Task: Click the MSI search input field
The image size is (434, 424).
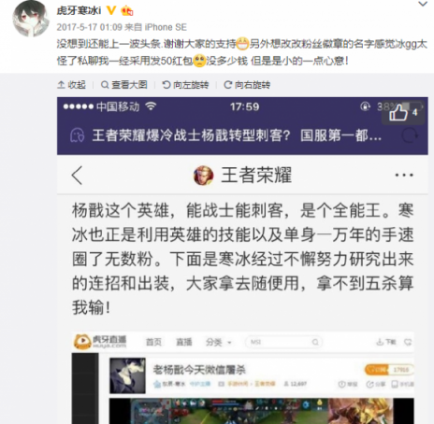Action: click(x=284, y=342)
